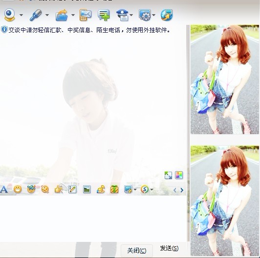Viewport: 260px width, 258px height.
Task: Send a gift using the gift box icon
Action: click(114, 189)
